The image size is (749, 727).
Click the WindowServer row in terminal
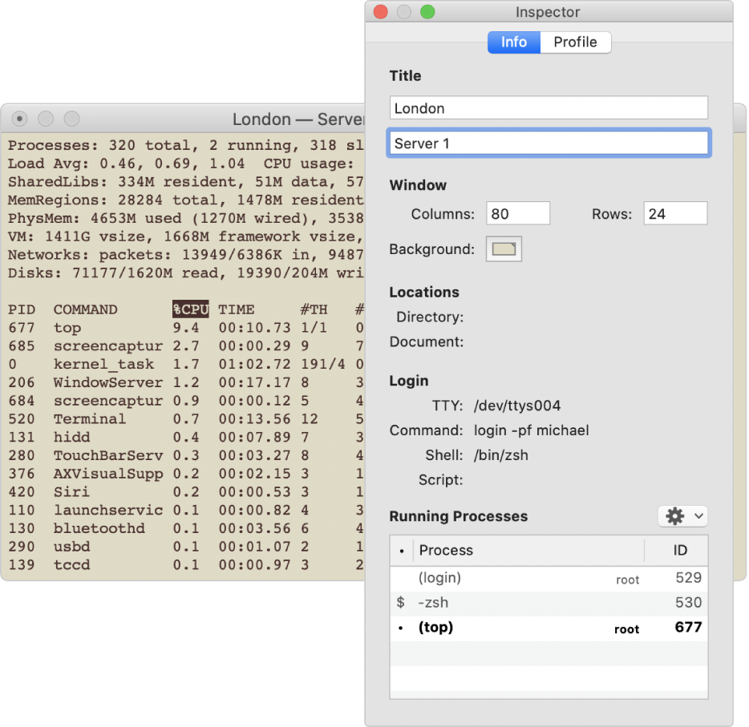pos(186,382)
